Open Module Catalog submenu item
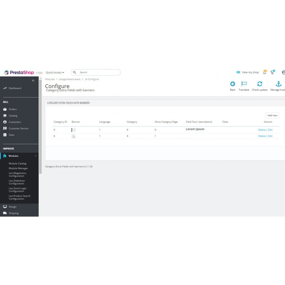Image resolution: width=285 pixels, height=285 pixels. [17, 163]
